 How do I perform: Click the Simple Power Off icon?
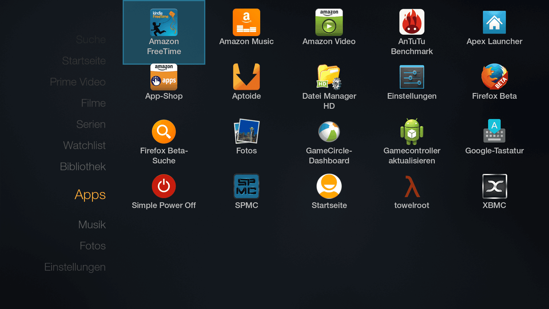click(164, 186)
